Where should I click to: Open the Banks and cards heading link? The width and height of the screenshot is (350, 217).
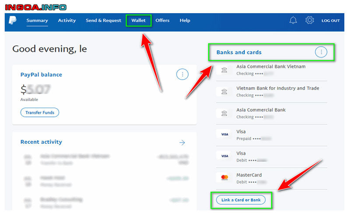pyautogui.click(x=239, y=52)
